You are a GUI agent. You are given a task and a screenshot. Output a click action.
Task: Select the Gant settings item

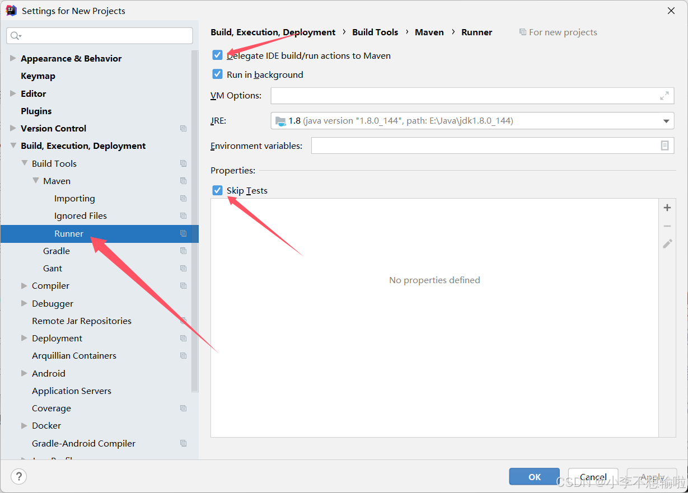tap(53, 268)
